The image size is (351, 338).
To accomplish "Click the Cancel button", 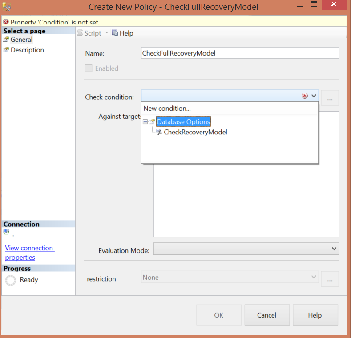I will [267, 315].
